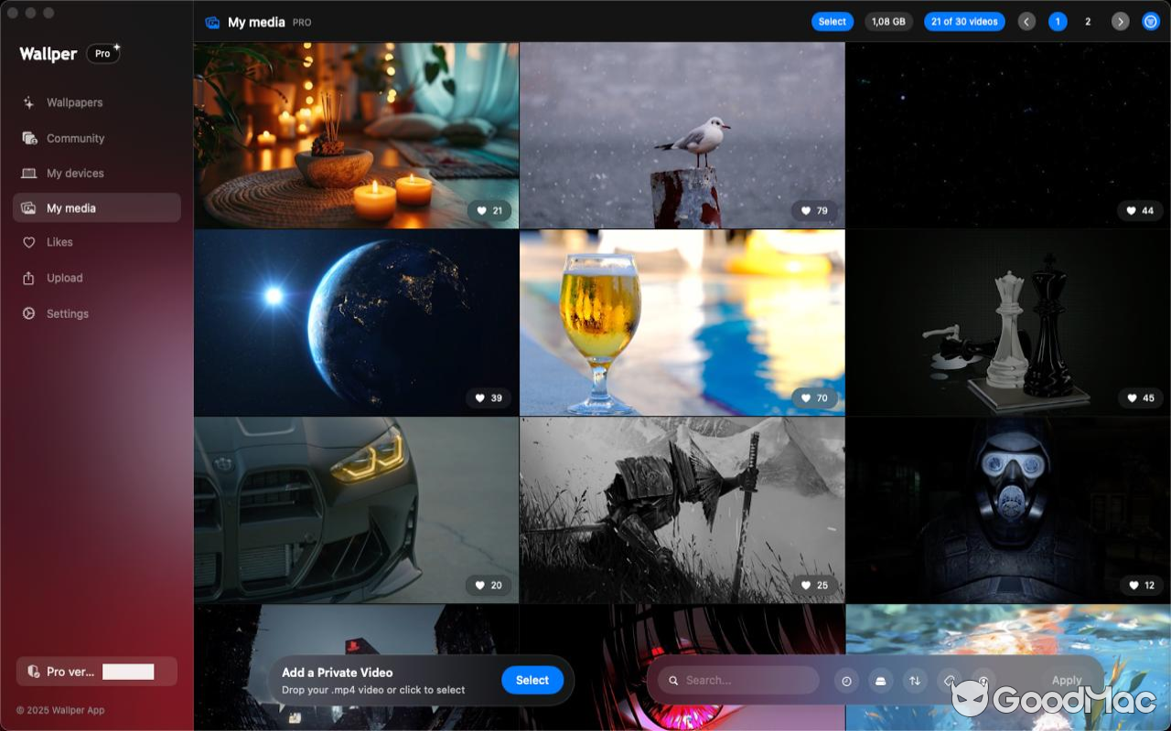
Task: Click the recent history icon in search bar
Action: tap(846, 680)
